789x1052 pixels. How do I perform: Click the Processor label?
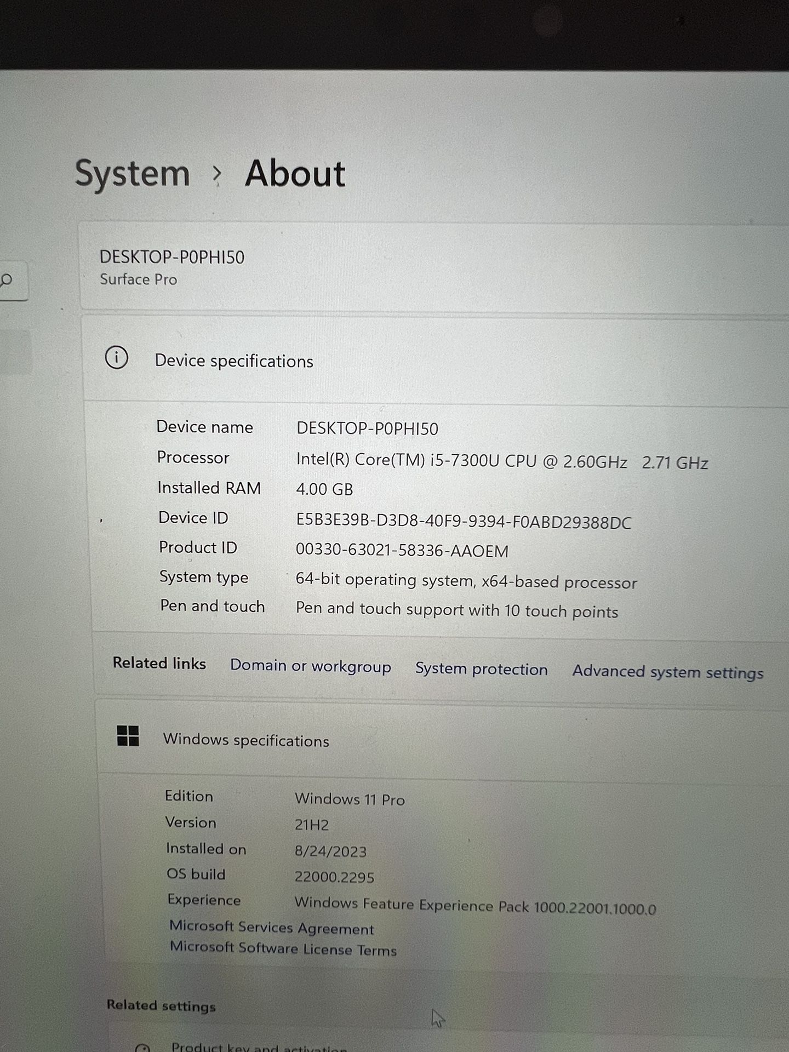coord(193,457)
